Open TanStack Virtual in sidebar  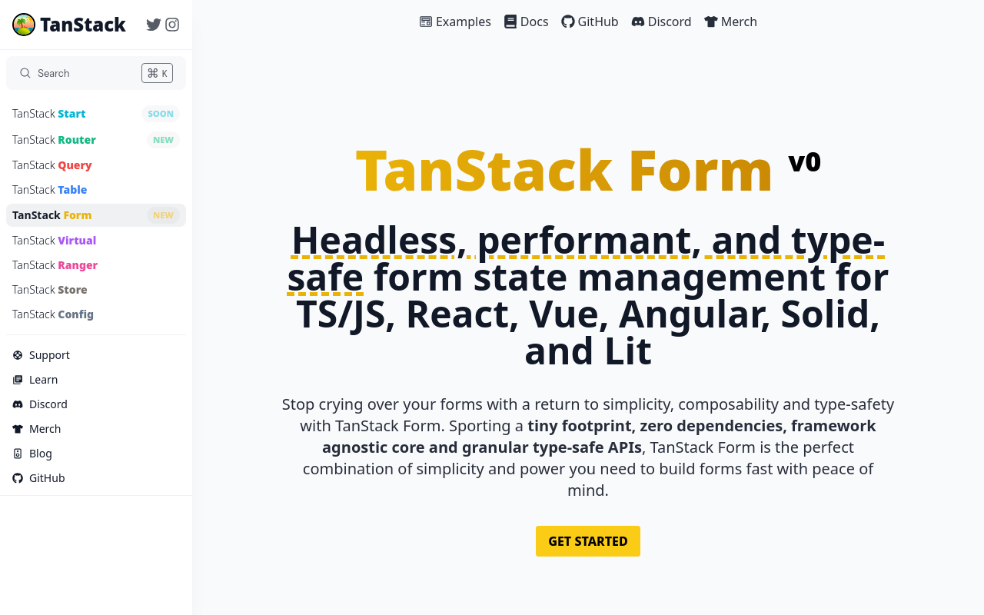tap(96, 241)
